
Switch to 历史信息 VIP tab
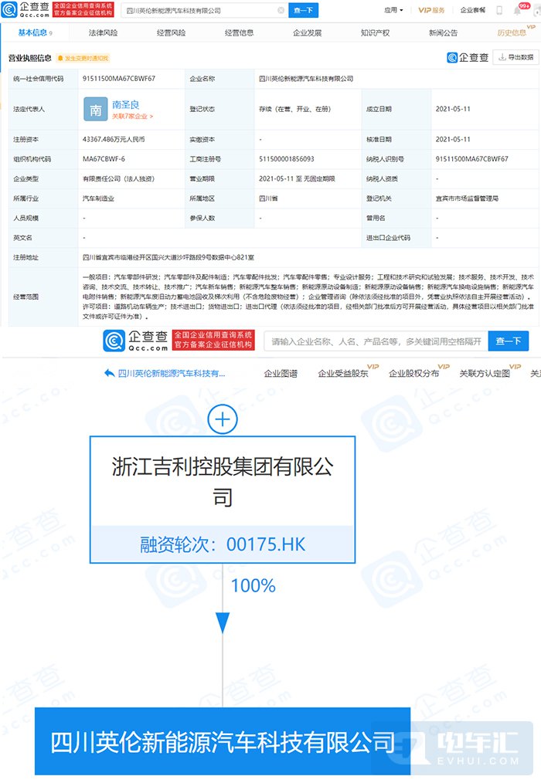512,33
